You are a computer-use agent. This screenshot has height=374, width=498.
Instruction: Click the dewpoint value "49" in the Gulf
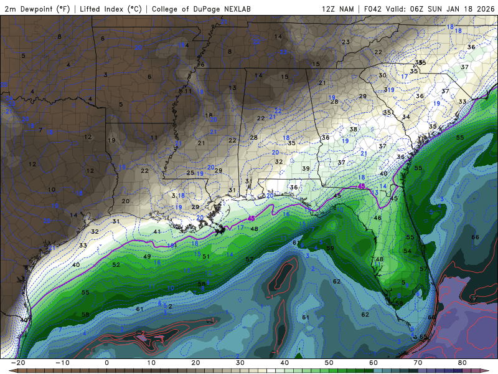pos(147,256)
